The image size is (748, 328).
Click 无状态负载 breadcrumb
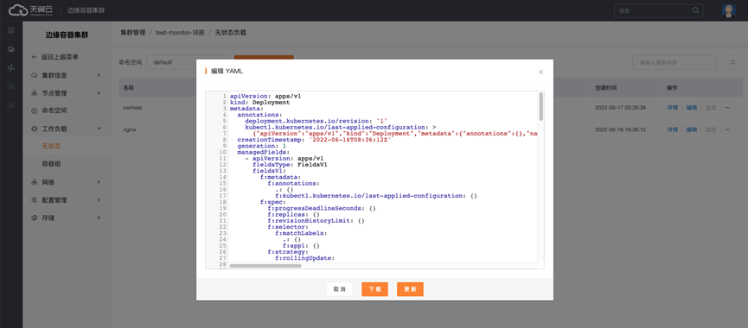pyautogui.click(x=231, y=33)
